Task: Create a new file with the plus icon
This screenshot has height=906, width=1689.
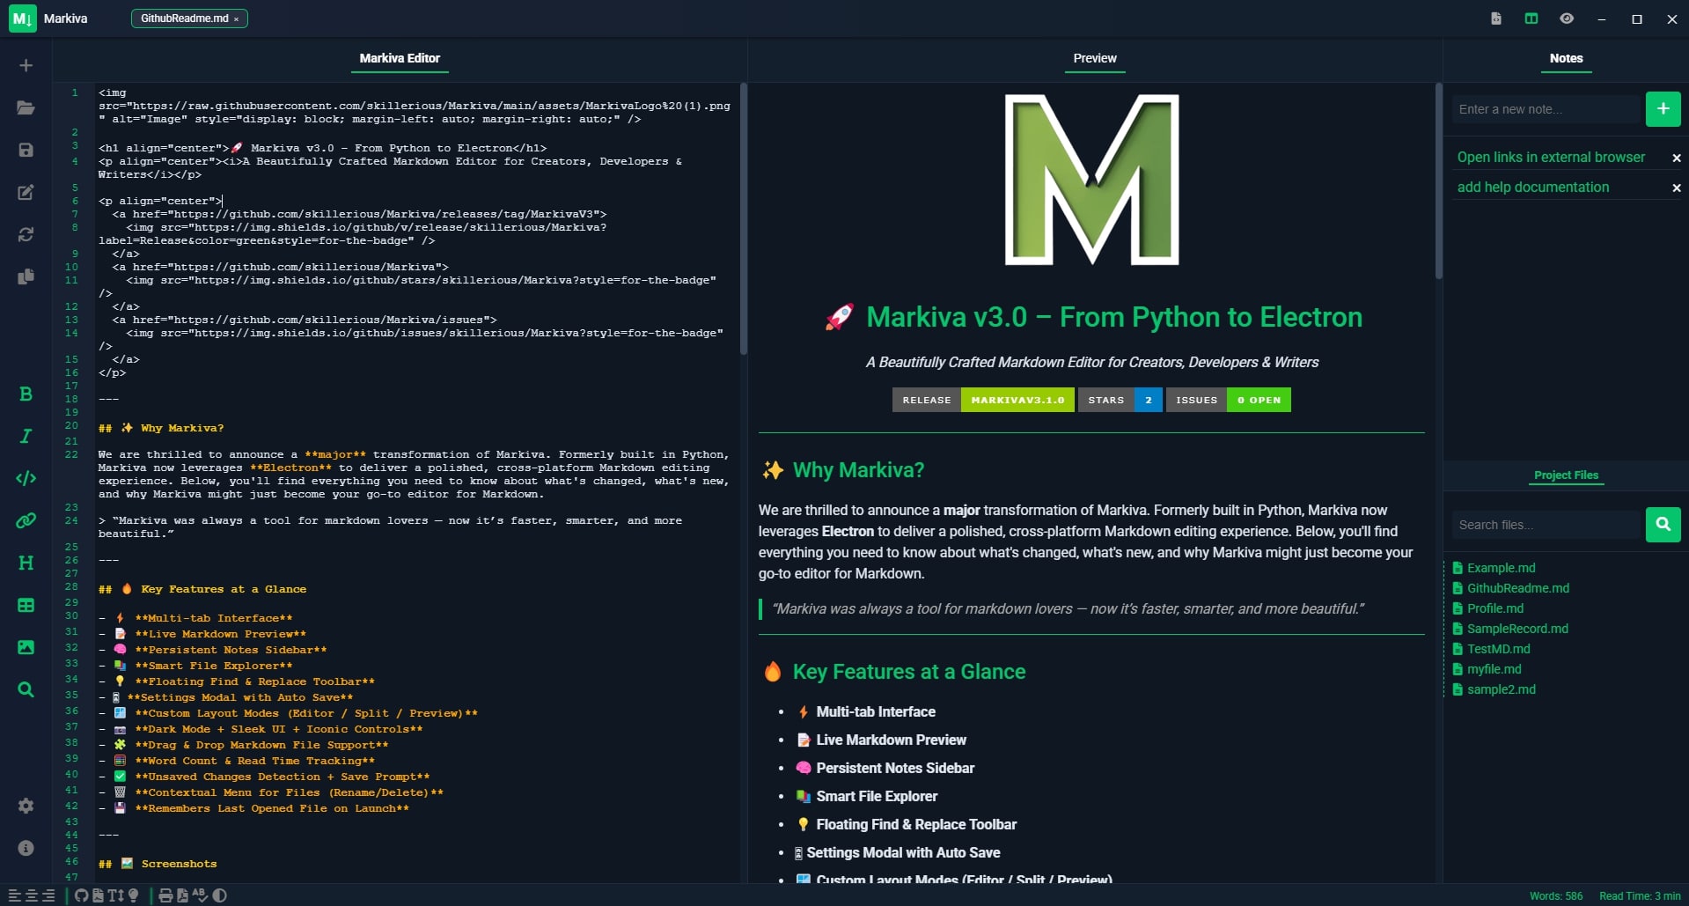Action: click(26, 66)
